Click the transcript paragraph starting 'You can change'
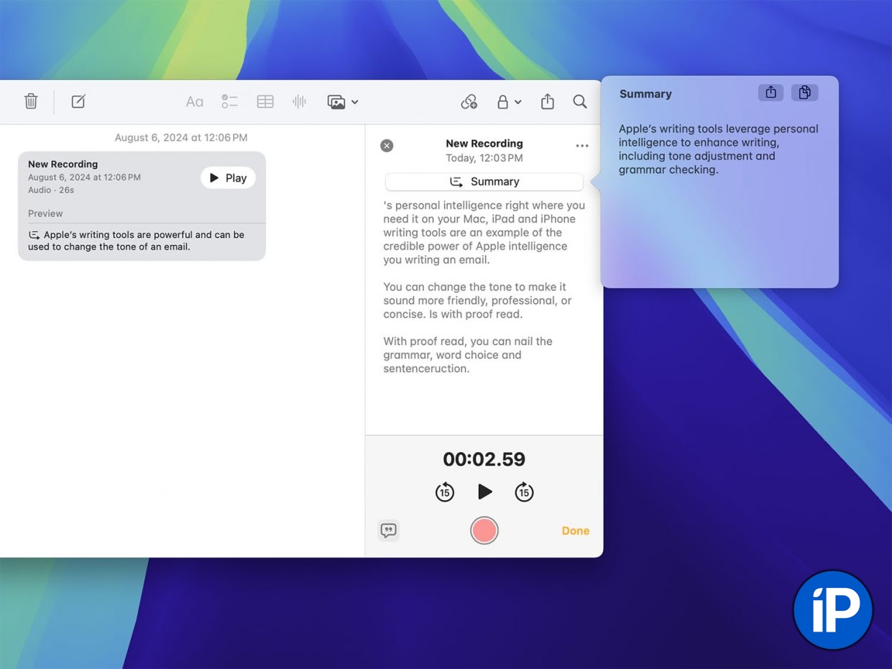Image resolution: width=892 pixels, height=669 pixels. pos(477,300)
